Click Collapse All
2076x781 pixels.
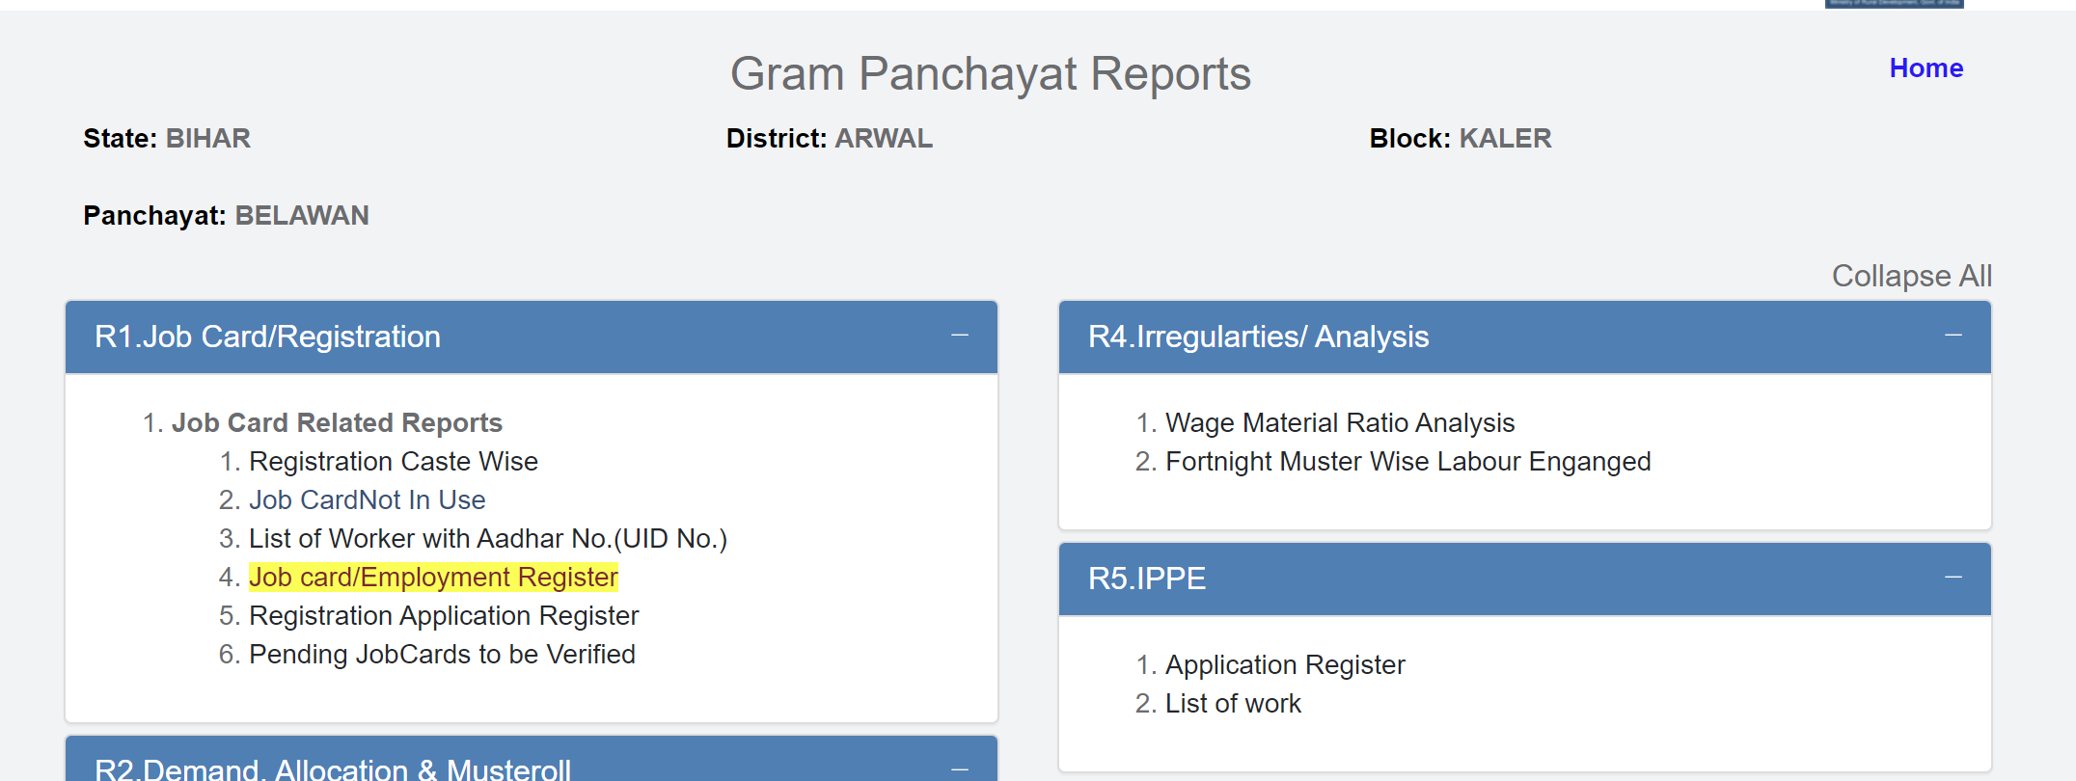pyautogui.click(x=1911, y=276)
